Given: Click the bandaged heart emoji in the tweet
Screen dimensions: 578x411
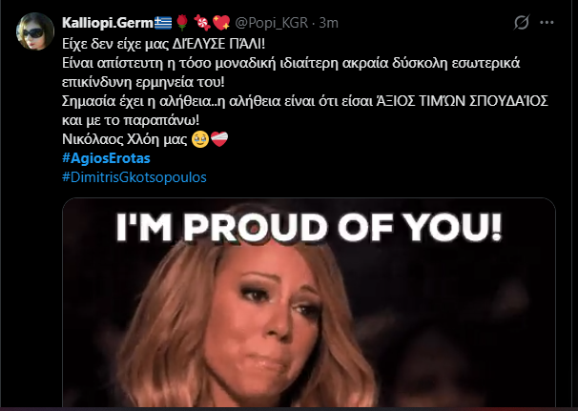Looking at the screenshot, I should (219, 139).
